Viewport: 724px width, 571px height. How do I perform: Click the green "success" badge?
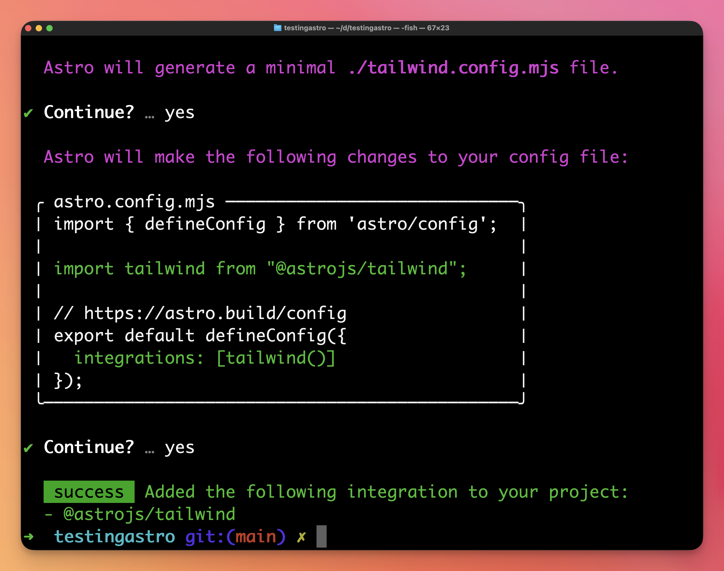(89, 492)
